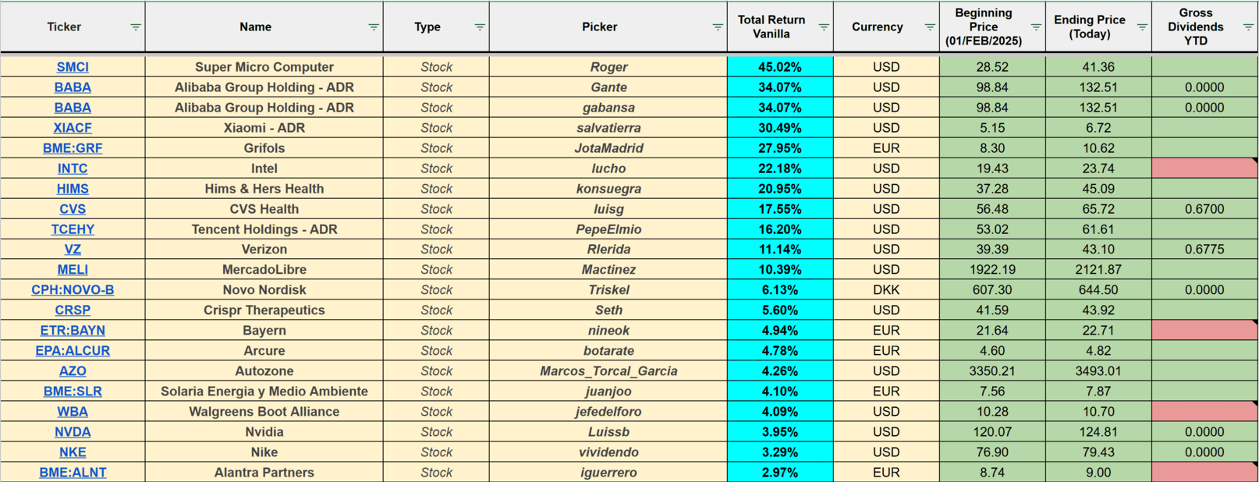Image resolution: width=1259 pixels, height=482 pixels.
Task: Follow the BME:GRF ticker link
Action: point(73,148)
